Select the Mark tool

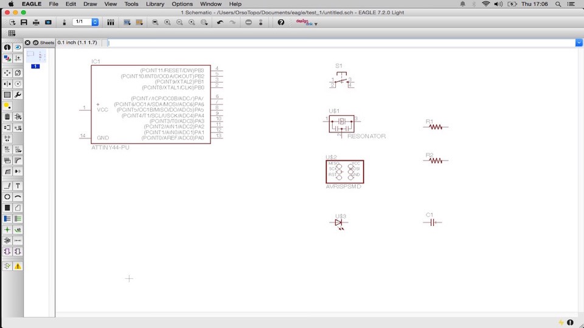pyautogui.click(x=18, y=58)
